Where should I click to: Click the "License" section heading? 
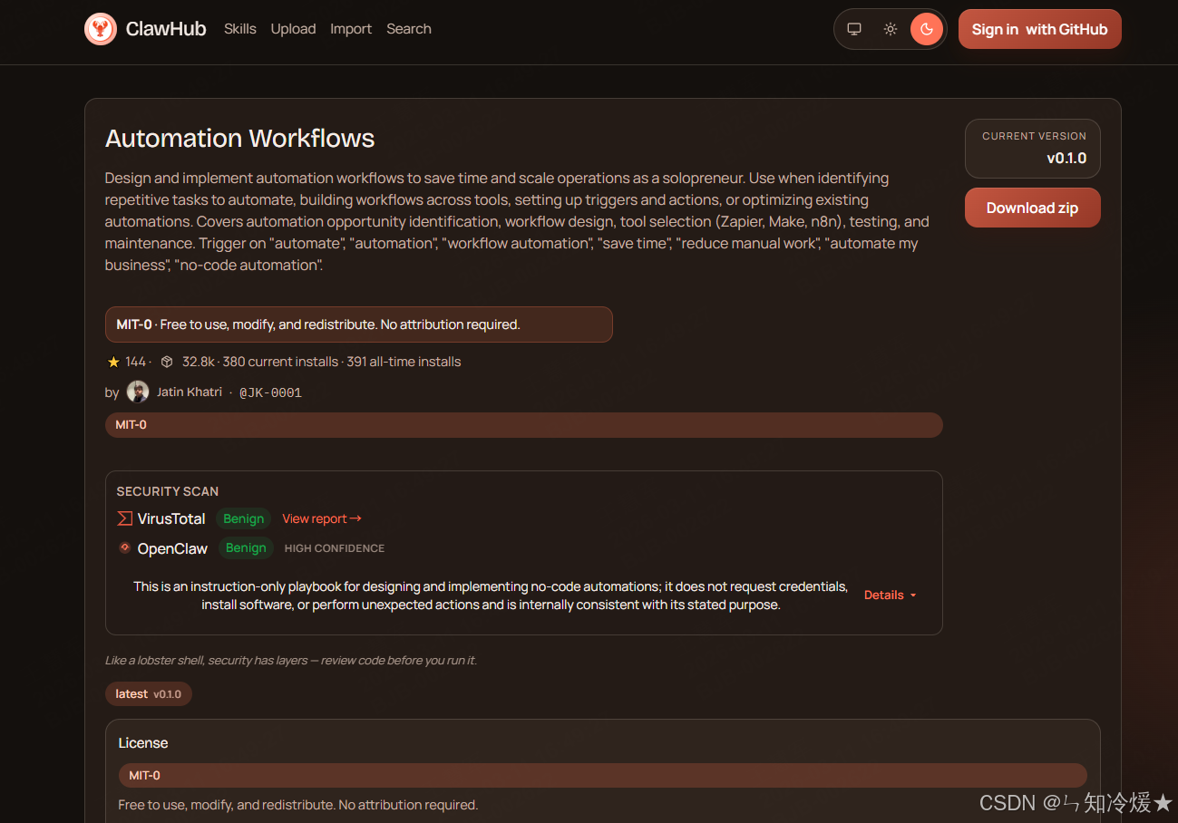[143, 742]
